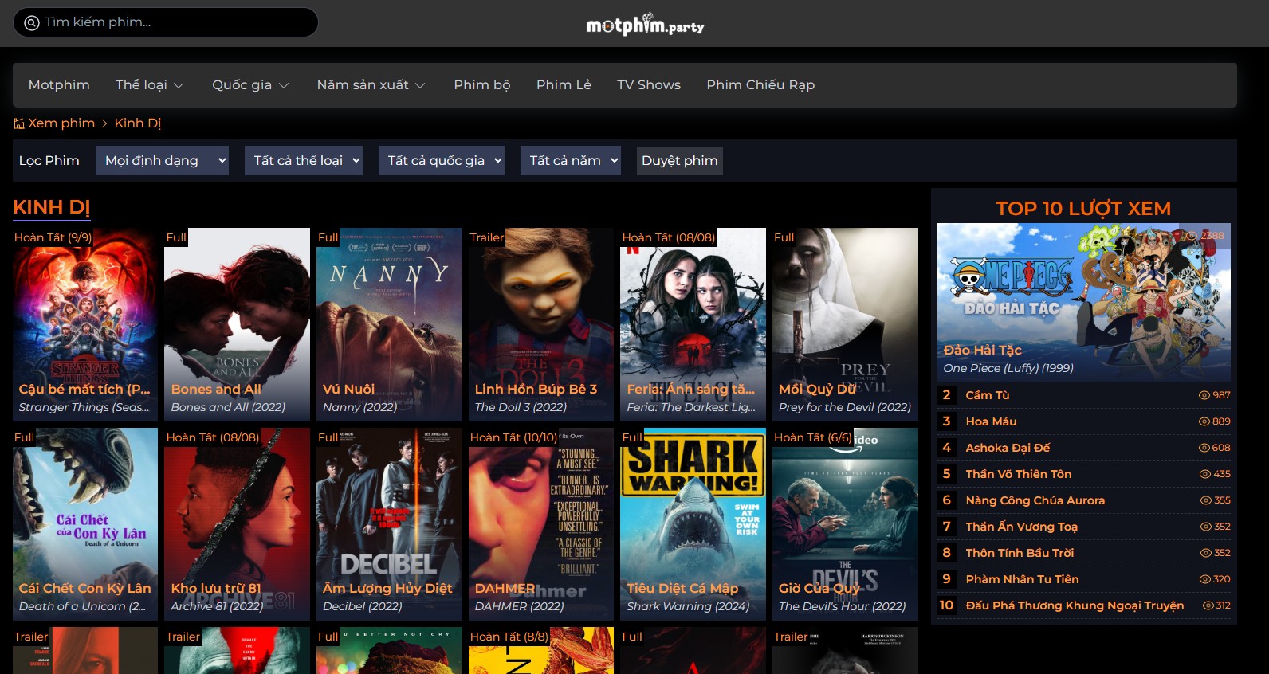The image size is (1269, 674).
Task: Go to Phim Lẻ section
Action: click(564, 85)
